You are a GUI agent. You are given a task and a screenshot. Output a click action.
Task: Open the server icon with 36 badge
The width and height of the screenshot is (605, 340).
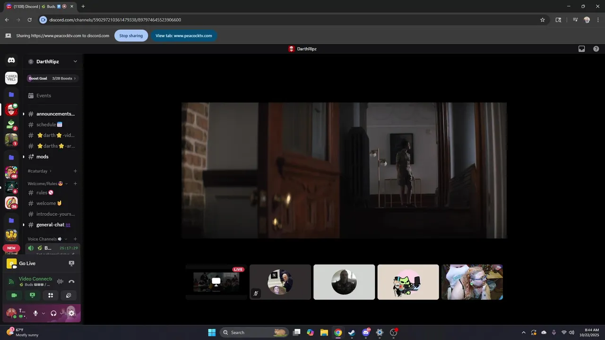coord(11,203)
